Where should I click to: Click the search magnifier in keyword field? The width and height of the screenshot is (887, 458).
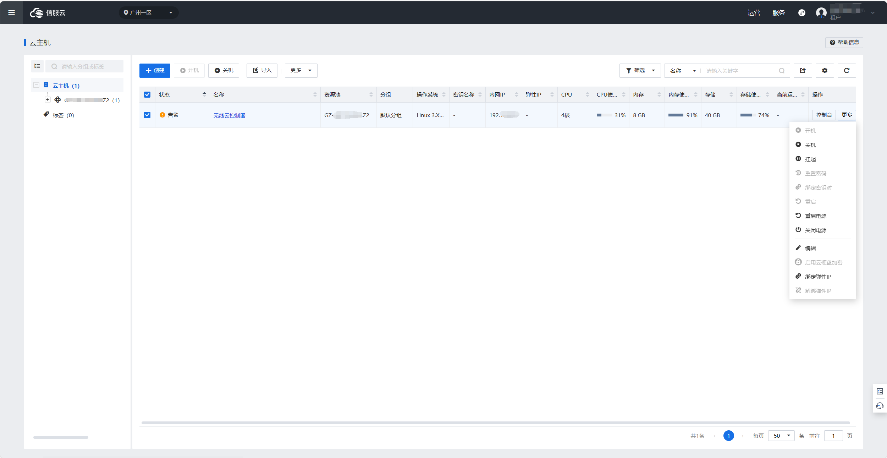pos(782,71)
